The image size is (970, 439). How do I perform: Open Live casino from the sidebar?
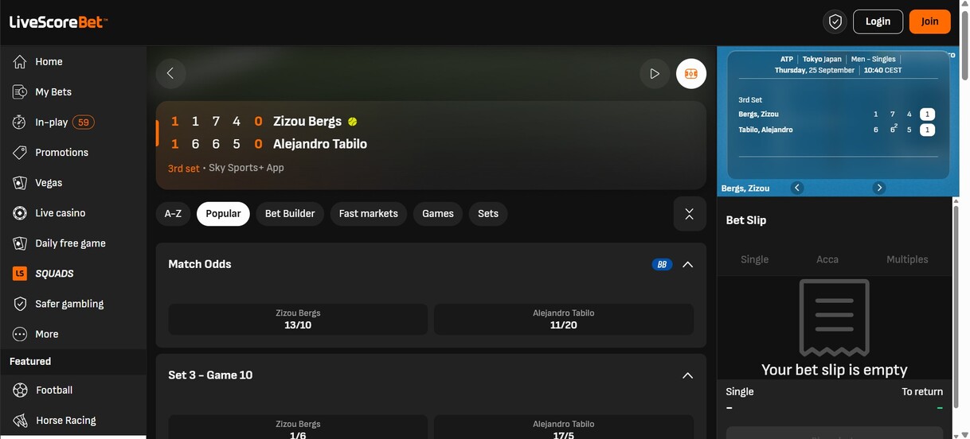(x=60, y=213)
